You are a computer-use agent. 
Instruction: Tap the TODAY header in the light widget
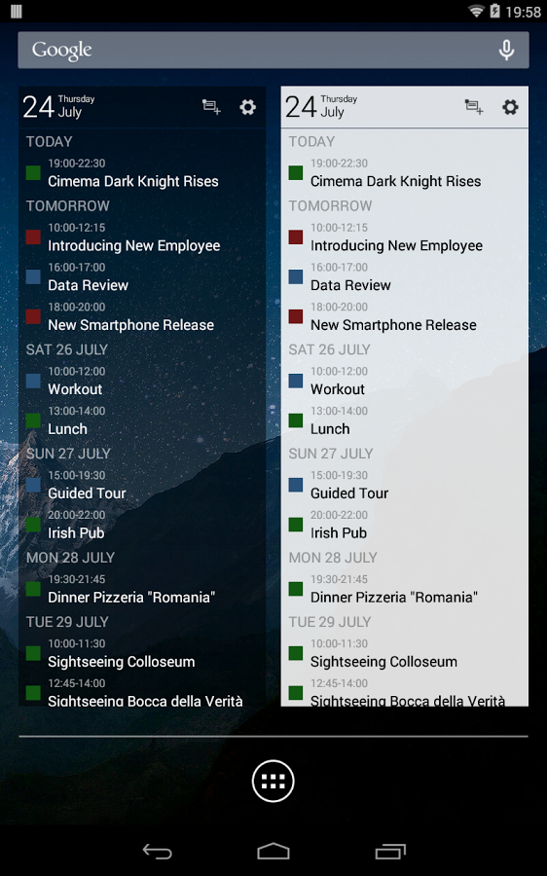click(x=311, y=141)
